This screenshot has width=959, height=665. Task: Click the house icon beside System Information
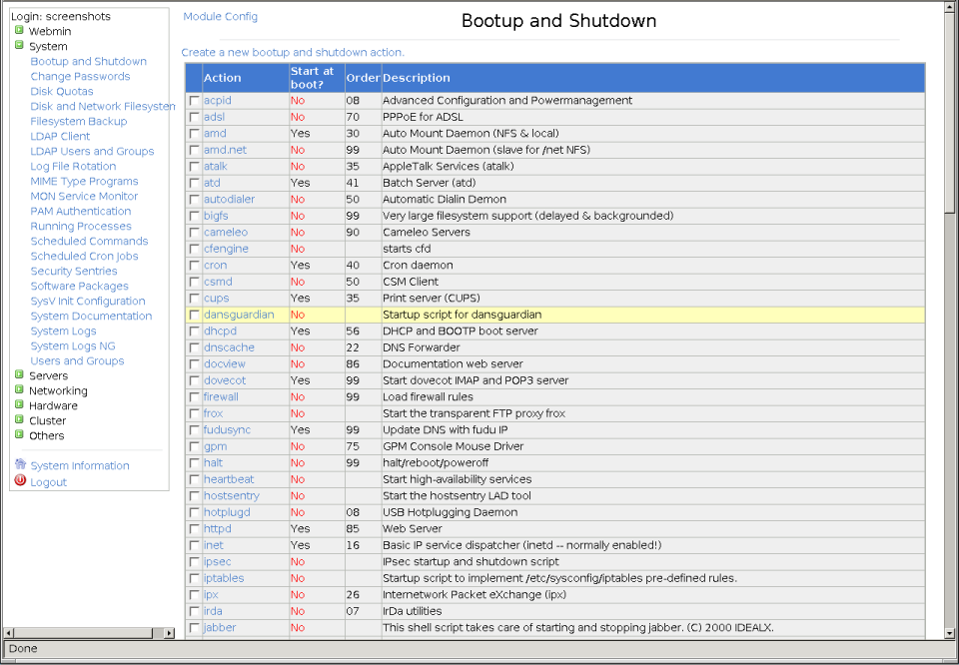coord(20,464)
